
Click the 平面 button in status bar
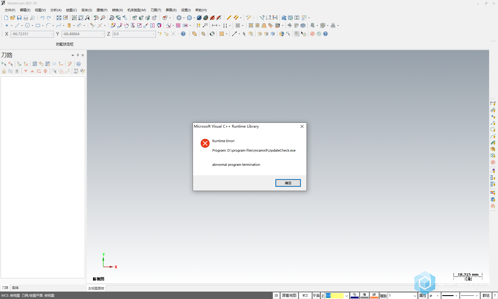click(x=316, y=295)
